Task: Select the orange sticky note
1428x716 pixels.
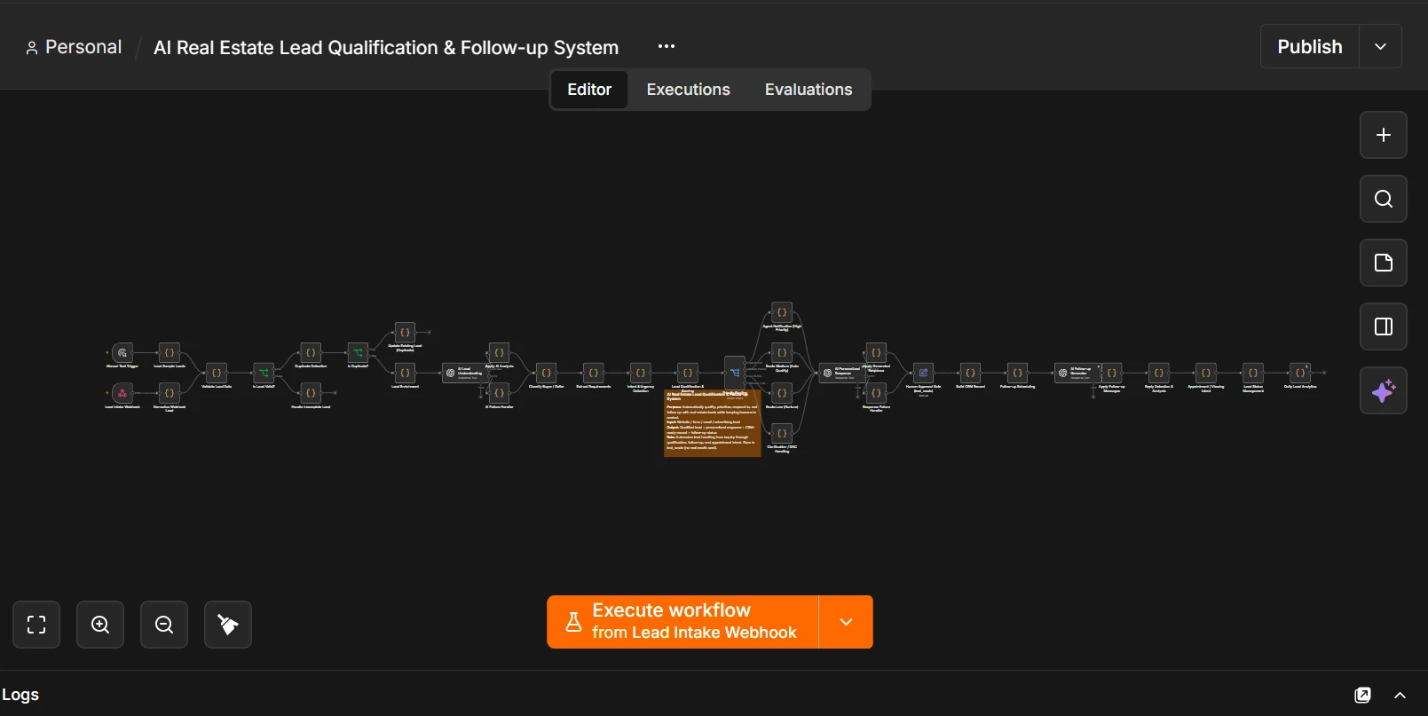Action: pyautogui.click(x=713, y=424)
